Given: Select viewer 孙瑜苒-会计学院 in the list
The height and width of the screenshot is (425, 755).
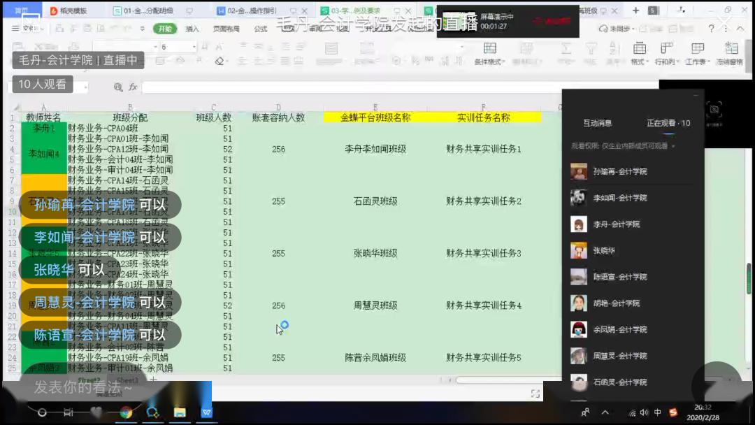Looking at the screenshot, I should click(x=620, y=171).
